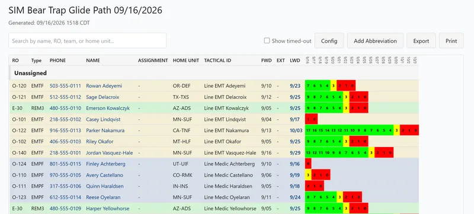Click the Type column header
Image resolution: width=474 pixels, height=214 pixels.
[x=36, y=60]
